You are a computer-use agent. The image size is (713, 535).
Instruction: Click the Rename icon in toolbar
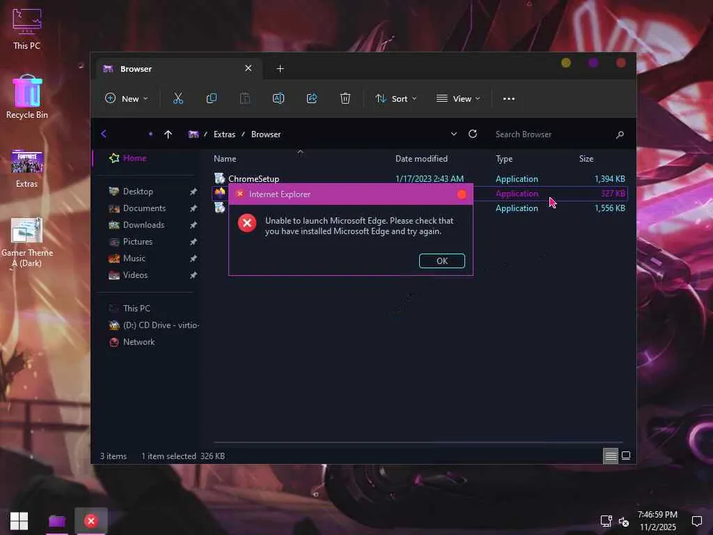(x=279, y=98)
